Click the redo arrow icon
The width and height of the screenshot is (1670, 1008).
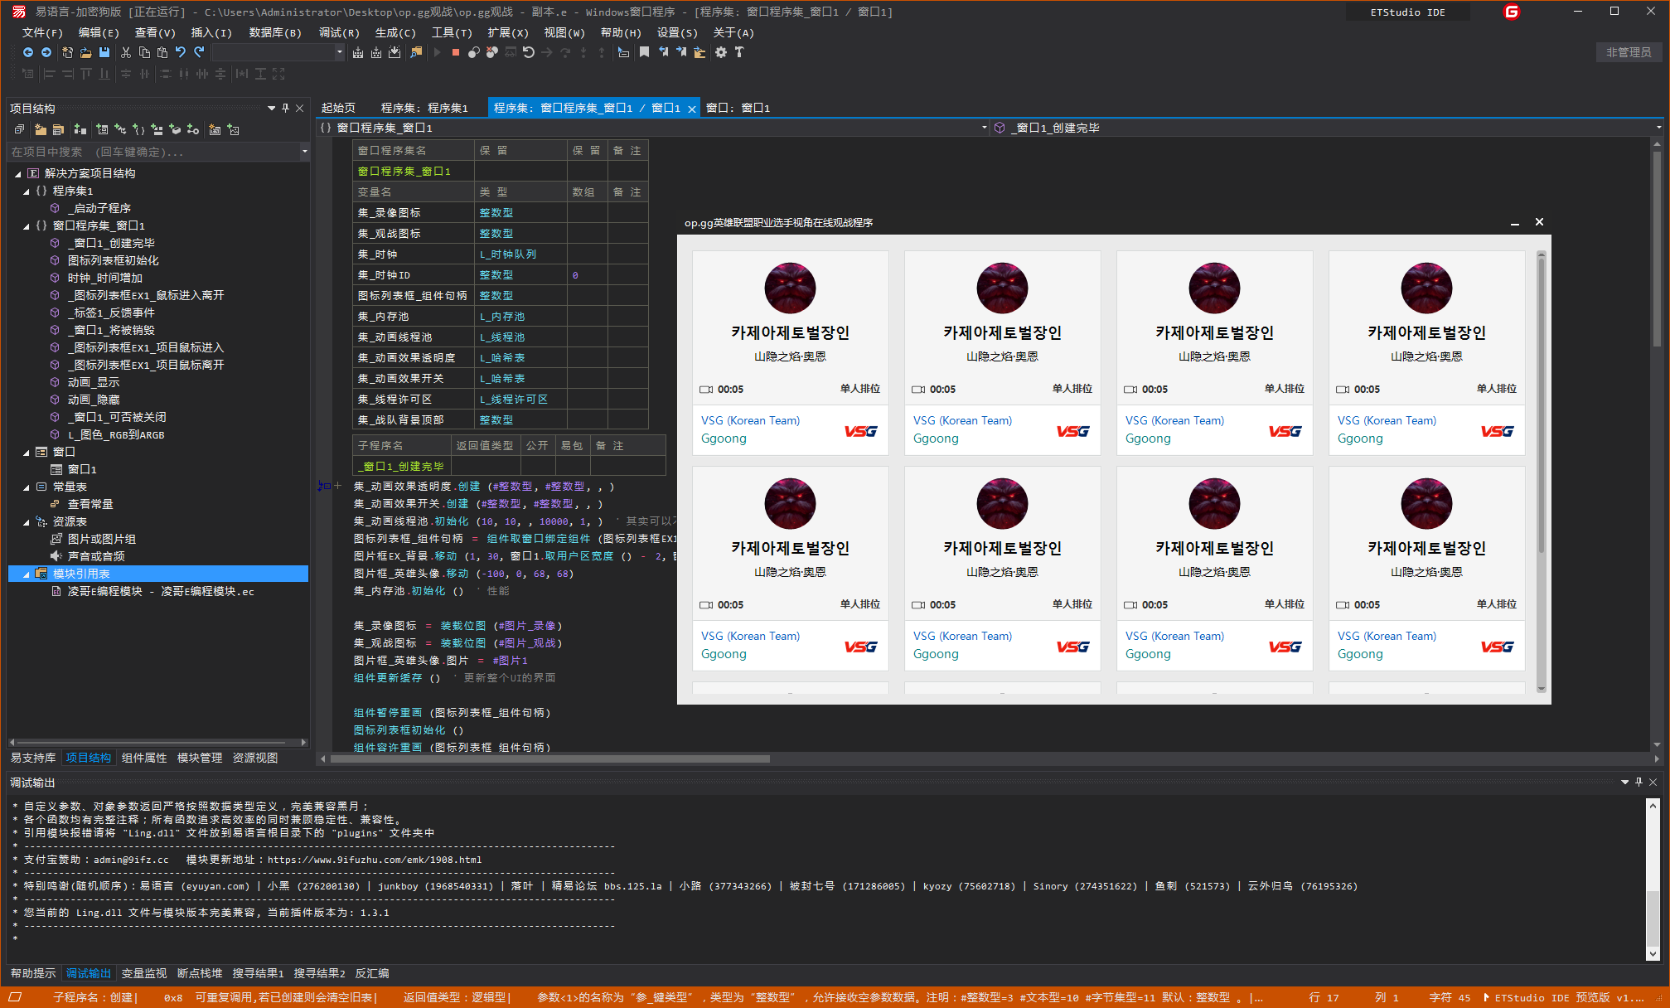[199, 52]
